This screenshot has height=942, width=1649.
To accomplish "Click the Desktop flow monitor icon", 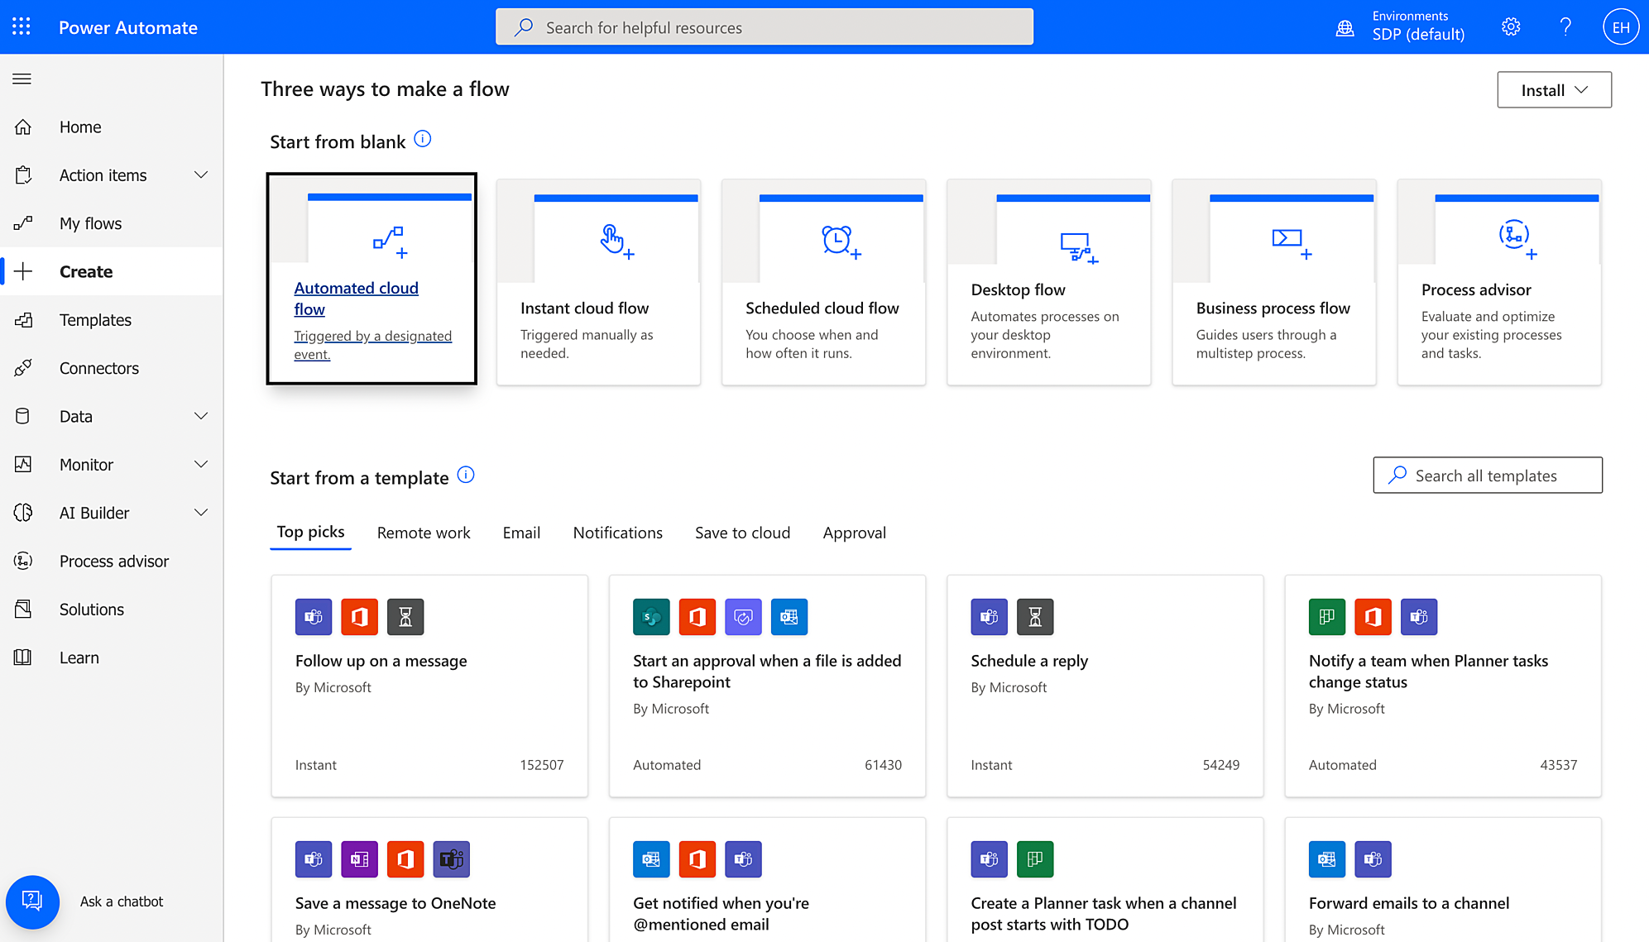I will pyautogui.click(x=1079, y=247).
